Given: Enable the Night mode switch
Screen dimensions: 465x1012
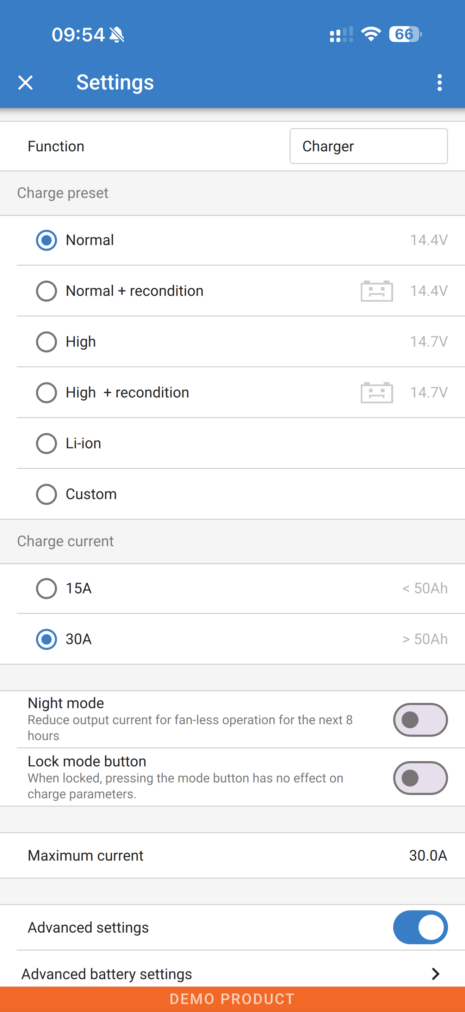Looking at the screenshot, I should coord(420,720).
